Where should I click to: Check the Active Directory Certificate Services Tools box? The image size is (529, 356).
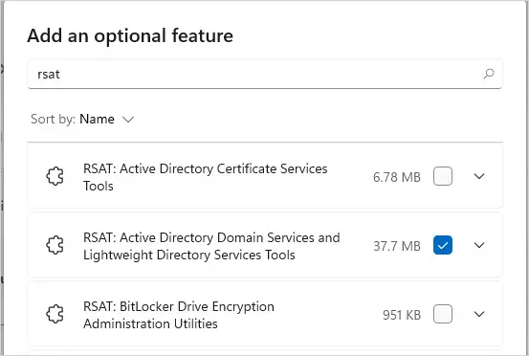pyautogui.click(x=443, y=176)
